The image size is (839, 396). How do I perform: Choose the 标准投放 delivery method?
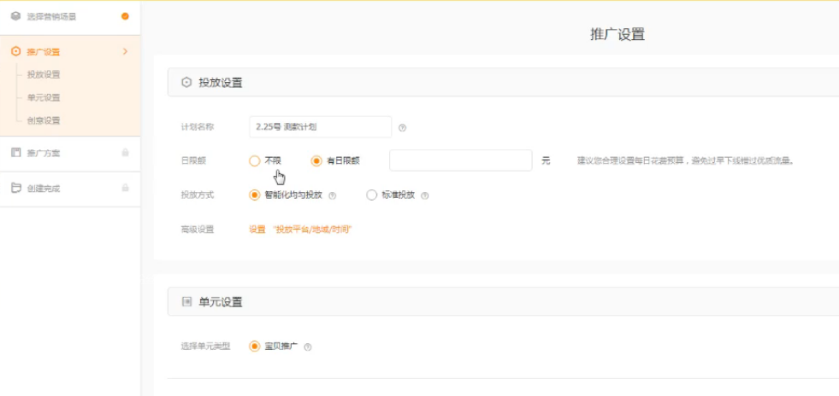click(371, 195)
